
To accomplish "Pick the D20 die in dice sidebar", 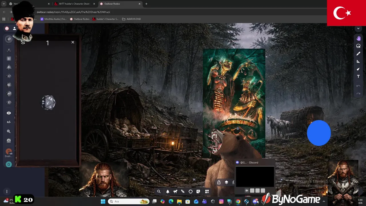I will 9,94.
